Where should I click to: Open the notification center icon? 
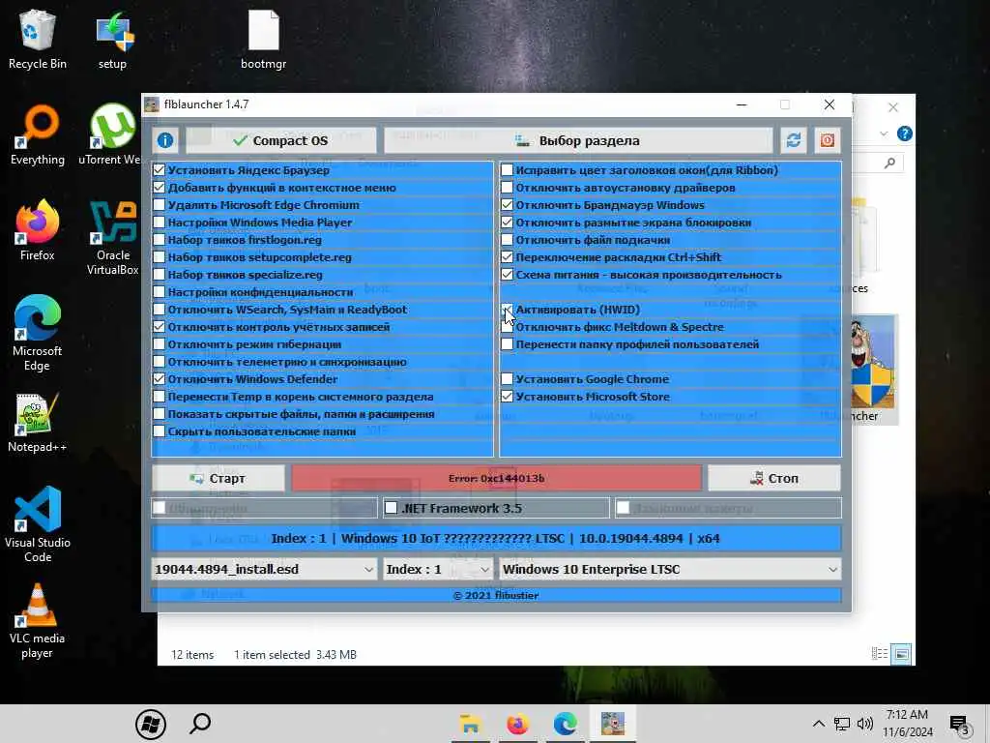[960, 725]
